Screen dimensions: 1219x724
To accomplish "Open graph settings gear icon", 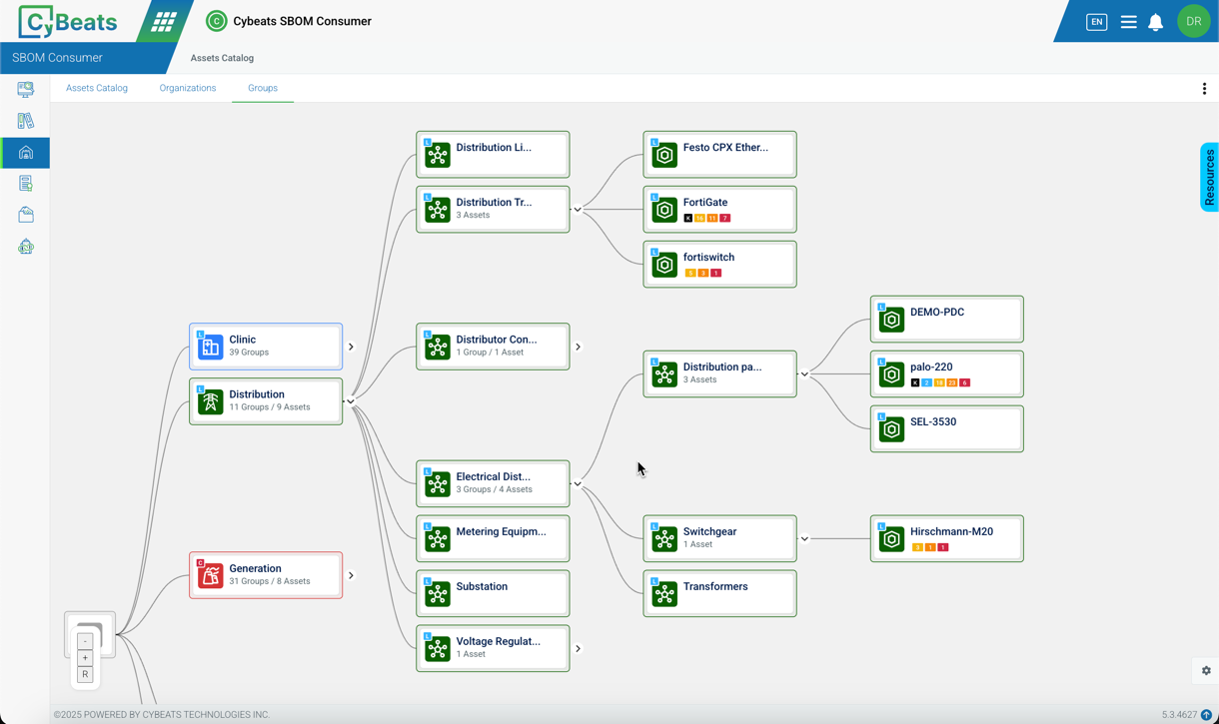I will click(x=1206, y=671).
